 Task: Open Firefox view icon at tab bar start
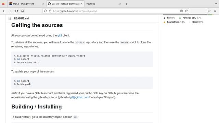[x=3, y=4]
